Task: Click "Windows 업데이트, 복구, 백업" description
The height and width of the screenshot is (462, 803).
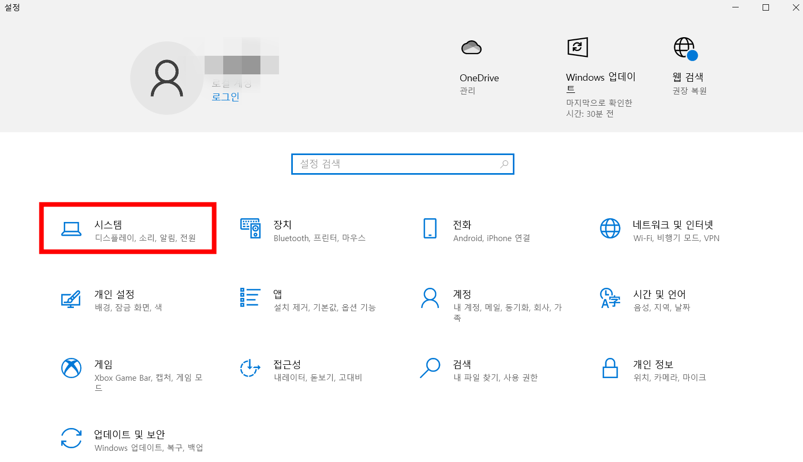Action: point(149,448)
